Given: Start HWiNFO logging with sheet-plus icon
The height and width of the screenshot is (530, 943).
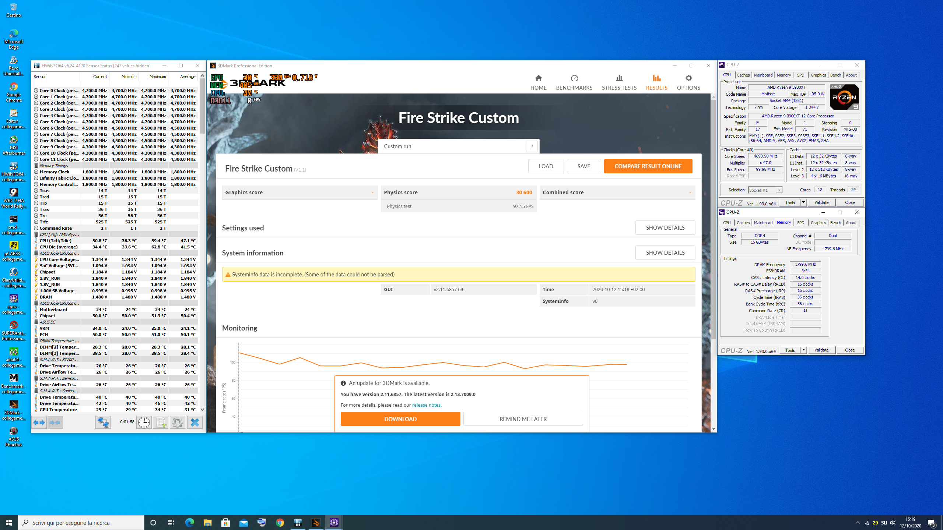Looking at the screenshot, I should pos(161,423).
